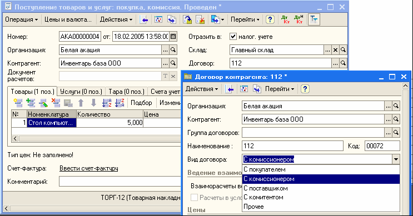Click ellipsis button of Контрагент in main window
Image resolution: width=413 pixels, height=216 pixels.
165,63
